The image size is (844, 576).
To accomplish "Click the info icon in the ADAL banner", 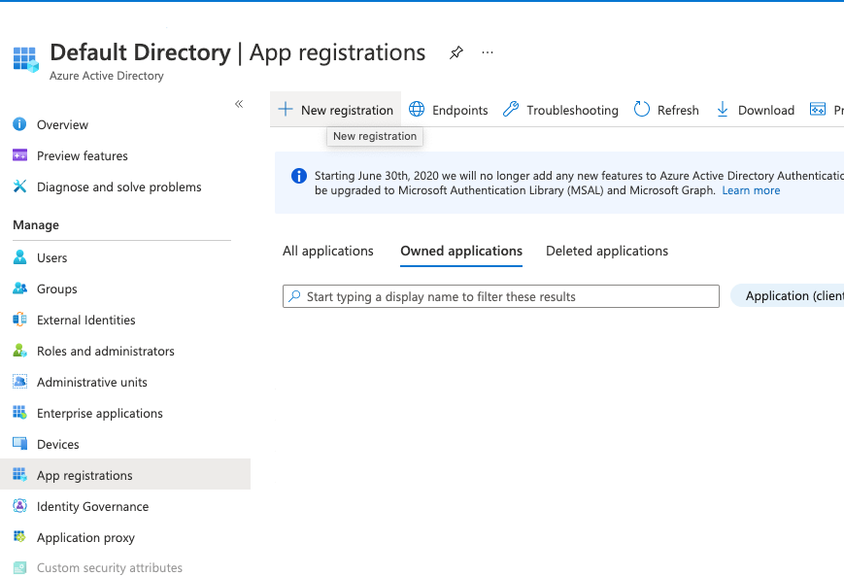I will coord(299,176).
